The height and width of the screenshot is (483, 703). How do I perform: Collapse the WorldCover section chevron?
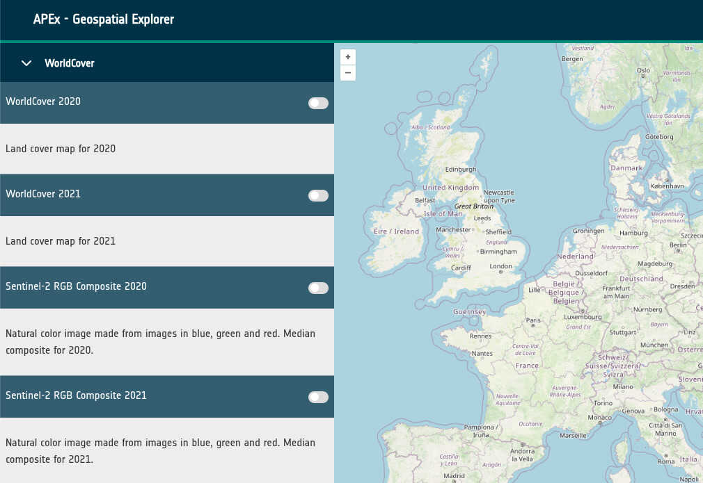point(27,63)
